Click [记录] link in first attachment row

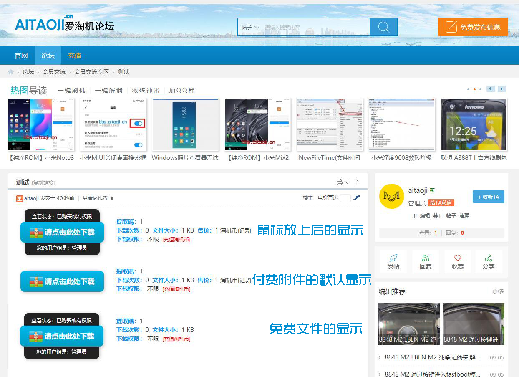(244, 230)
